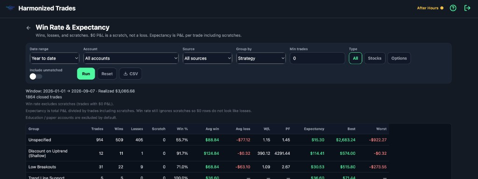Click the green Run button
The height and width of the screenshot is (179, 478).
click(86, 74)
